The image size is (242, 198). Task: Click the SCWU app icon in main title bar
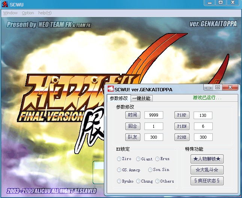tap(5, 4)
